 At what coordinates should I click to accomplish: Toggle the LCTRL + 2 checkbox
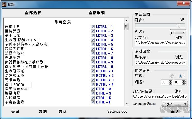coord(93,31)
